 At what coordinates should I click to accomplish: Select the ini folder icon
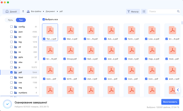tap(15, 52)
